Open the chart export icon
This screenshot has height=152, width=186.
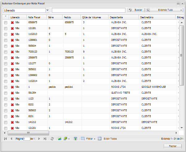60,139
